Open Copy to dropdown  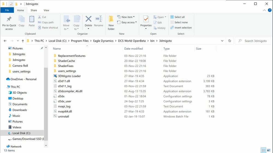coord(76,23)
